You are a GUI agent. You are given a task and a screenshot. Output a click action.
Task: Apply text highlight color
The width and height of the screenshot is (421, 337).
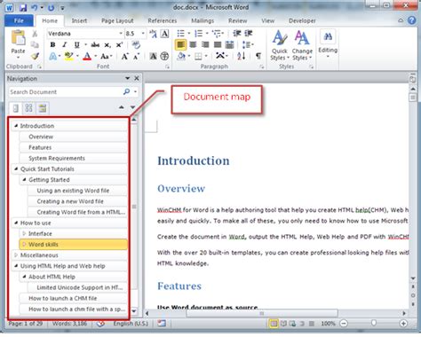[68, 56]
